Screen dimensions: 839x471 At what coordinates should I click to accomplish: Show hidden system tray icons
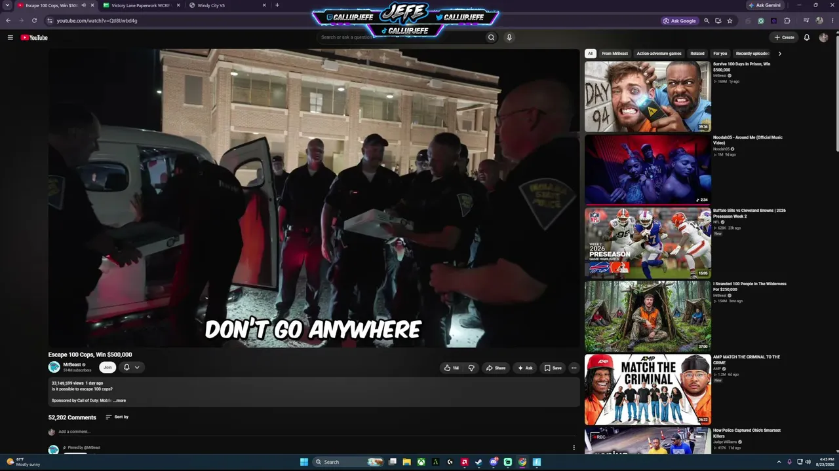pos(779,462)
